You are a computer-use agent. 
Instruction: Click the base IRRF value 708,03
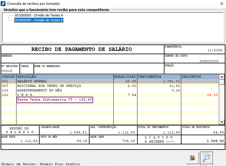(x=129, y=141)
